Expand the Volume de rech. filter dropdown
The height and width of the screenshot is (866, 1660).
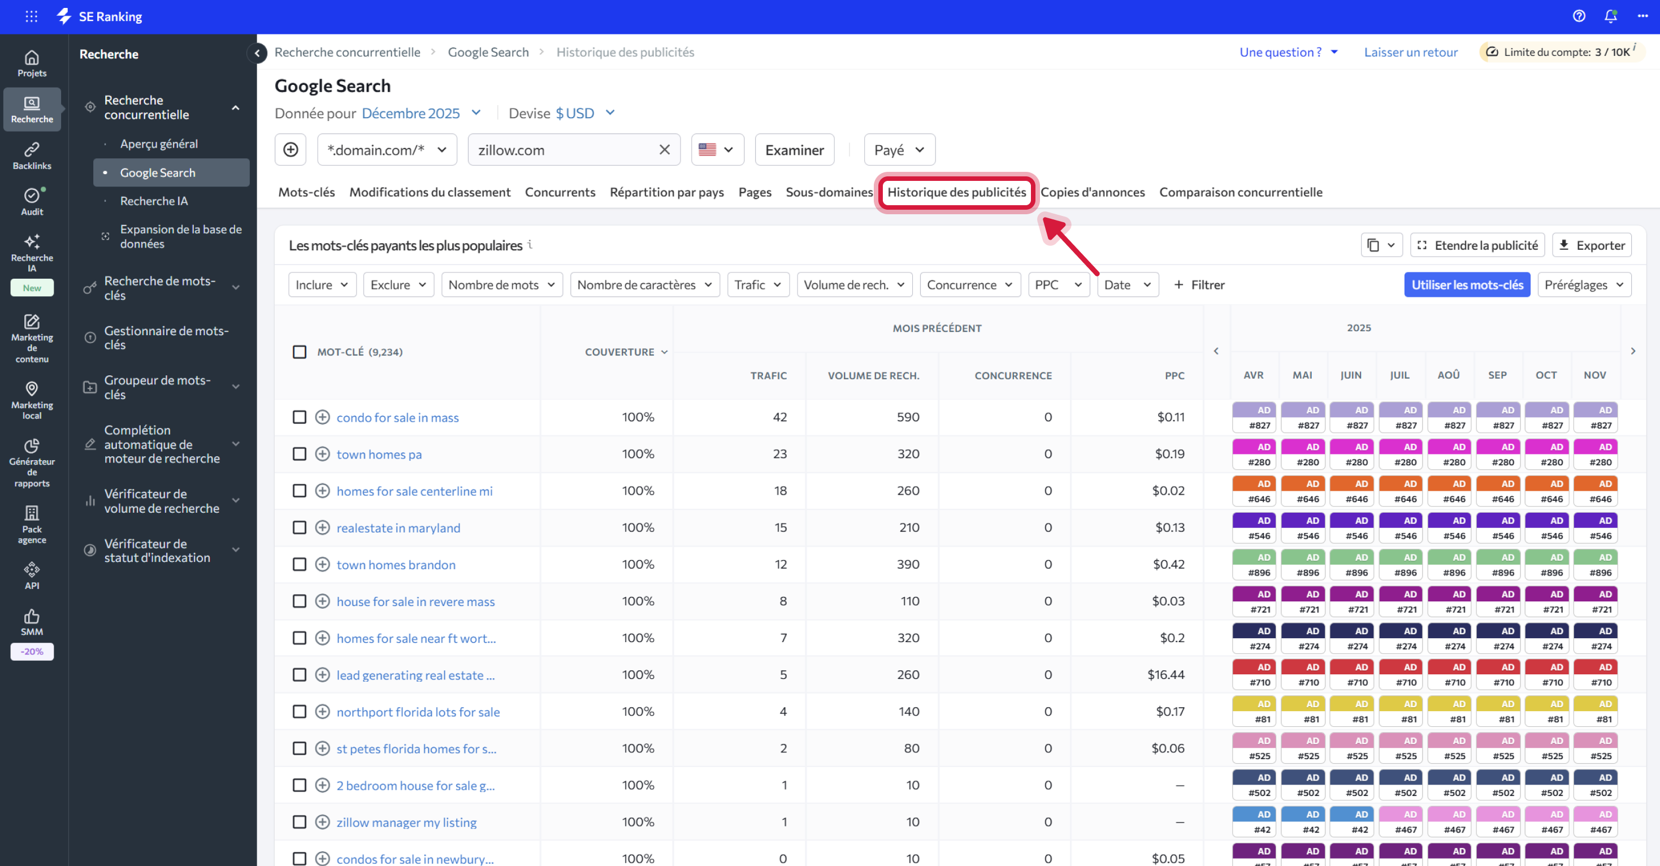point(853,284)
